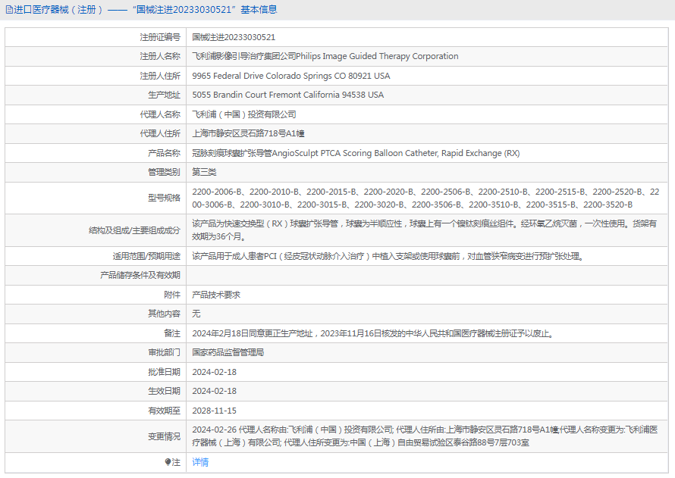
Task: Select the 管理类别 label
Action: 164,173
